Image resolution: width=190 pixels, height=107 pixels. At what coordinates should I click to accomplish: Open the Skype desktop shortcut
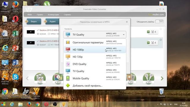tap(15, 78)
